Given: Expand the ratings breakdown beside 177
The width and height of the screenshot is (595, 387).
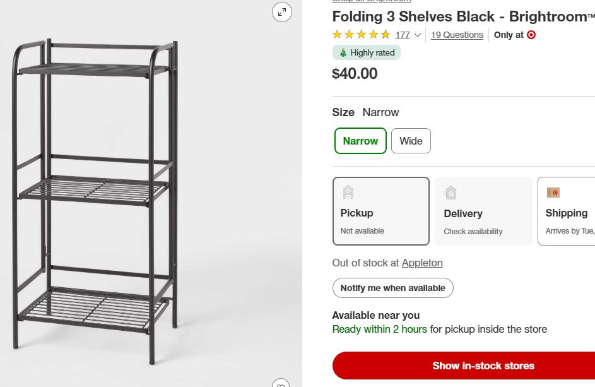Looking at the screenshot, I should click(416, 35).
